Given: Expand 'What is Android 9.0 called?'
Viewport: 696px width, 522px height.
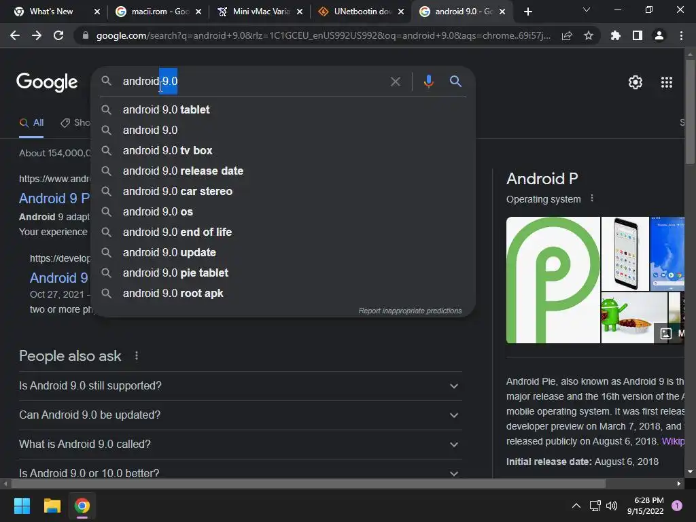Looking at the screenshot, I should click(x=240, y=445).
